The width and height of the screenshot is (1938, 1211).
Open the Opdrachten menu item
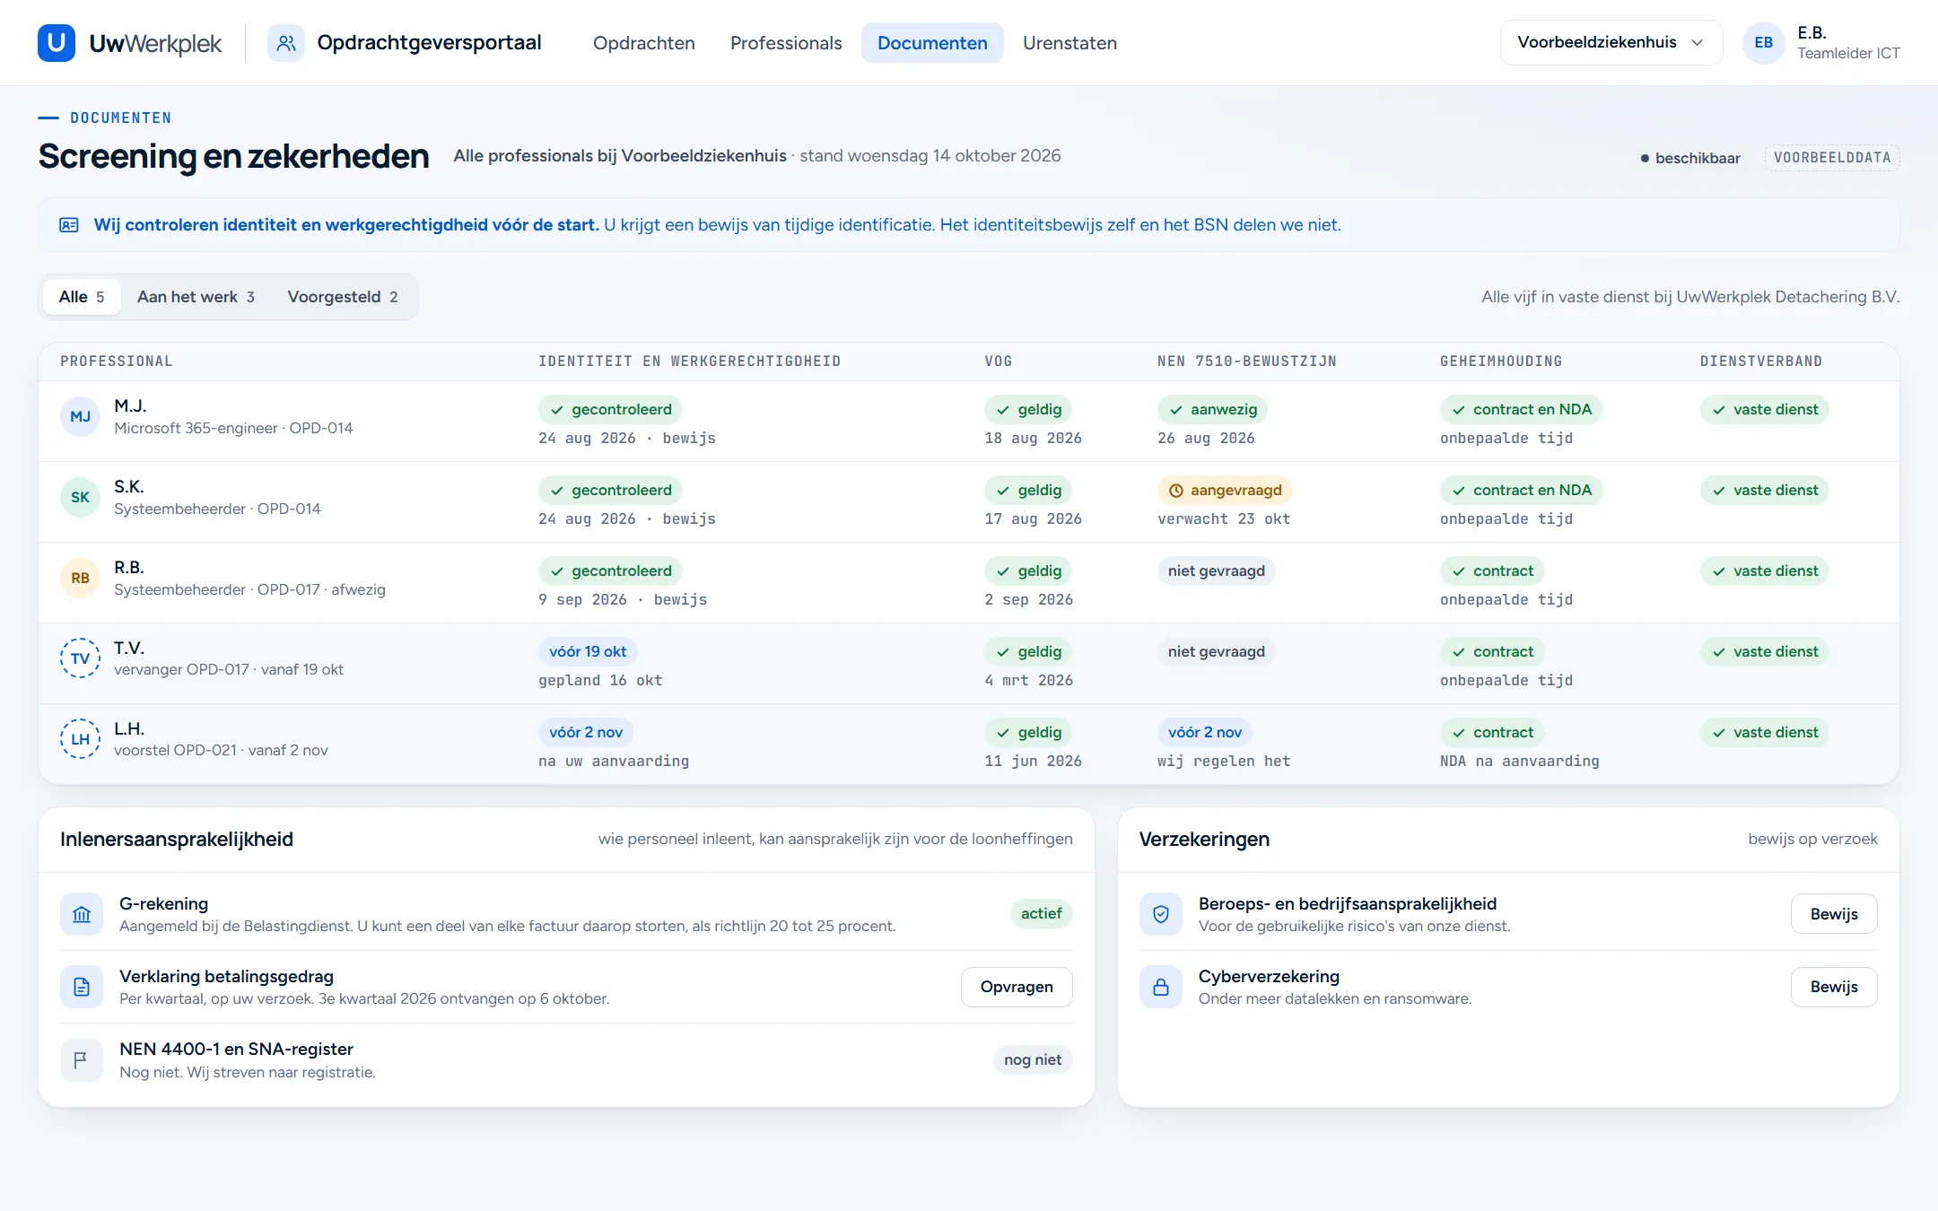coord(644,43)
